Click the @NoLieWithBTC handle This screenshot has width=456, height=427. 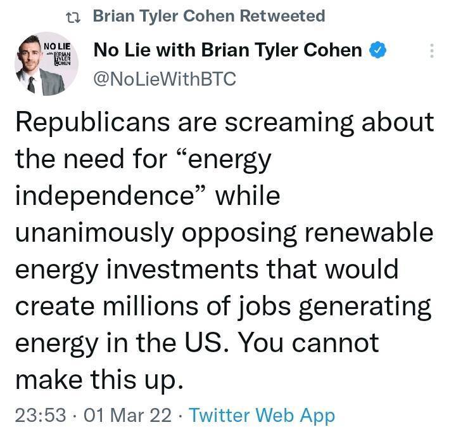164,79
